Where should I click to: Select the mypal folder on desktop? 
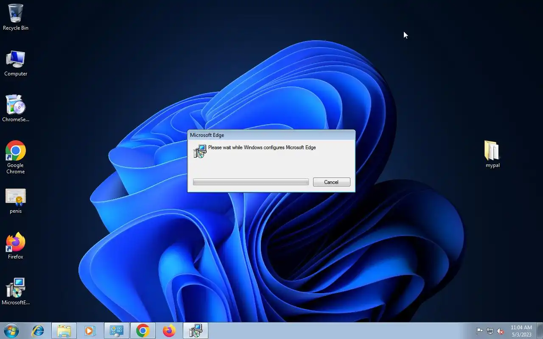(x=493, y=154)
